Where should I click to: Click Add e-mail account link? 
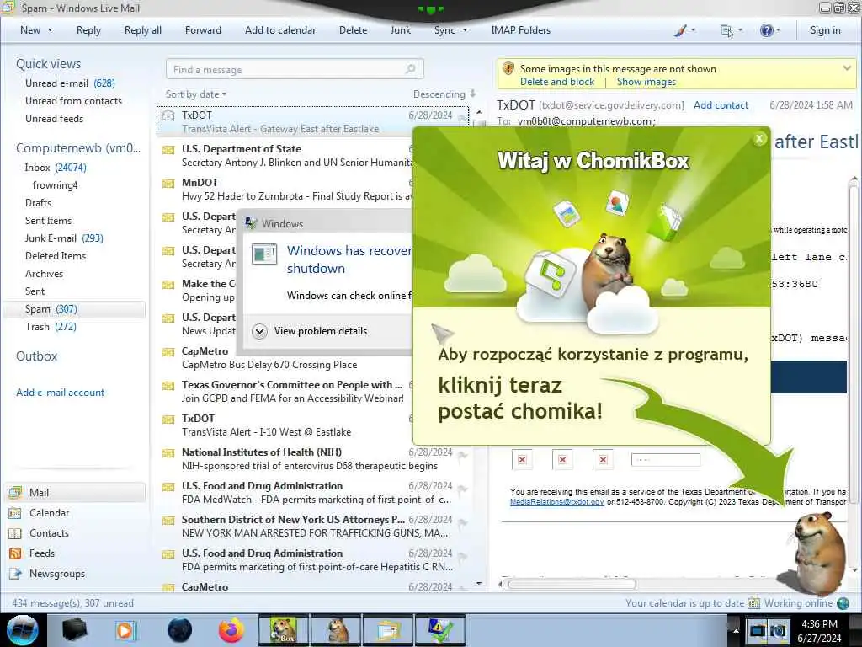point(60,393)
